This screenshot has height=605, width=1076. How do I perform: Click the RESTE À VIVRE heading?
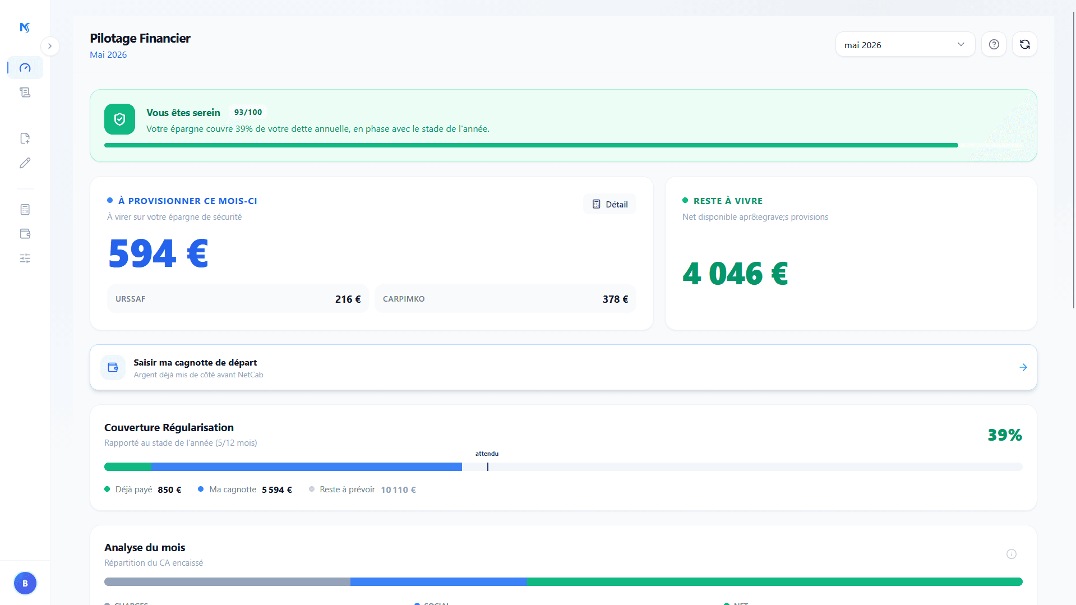(x=728, y=201)
